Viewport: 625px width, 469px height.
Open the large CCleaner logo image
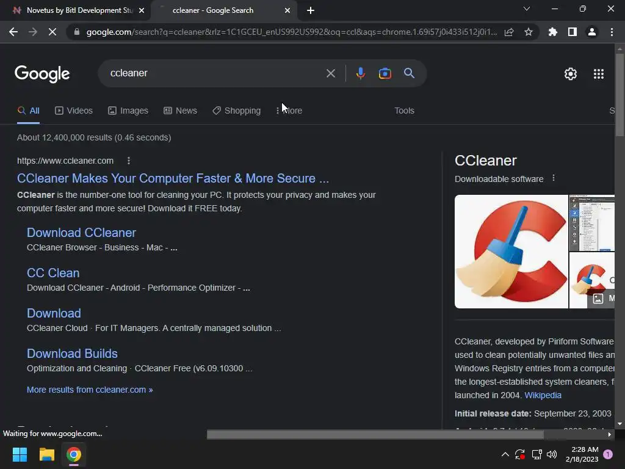(x=511, y=252)
